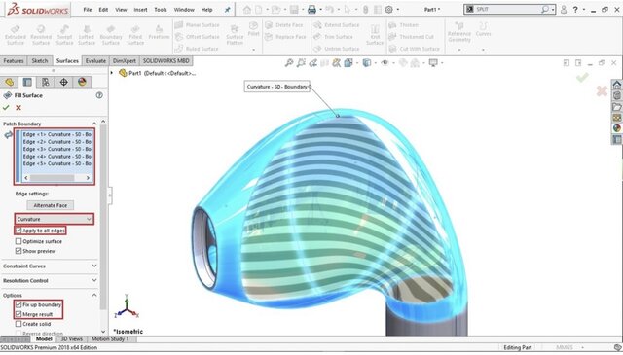The width and height of the screenshot is (623, 355).
Task: Select Edge <3> in Patch Boundary list
Action: [x=56, y=149]
